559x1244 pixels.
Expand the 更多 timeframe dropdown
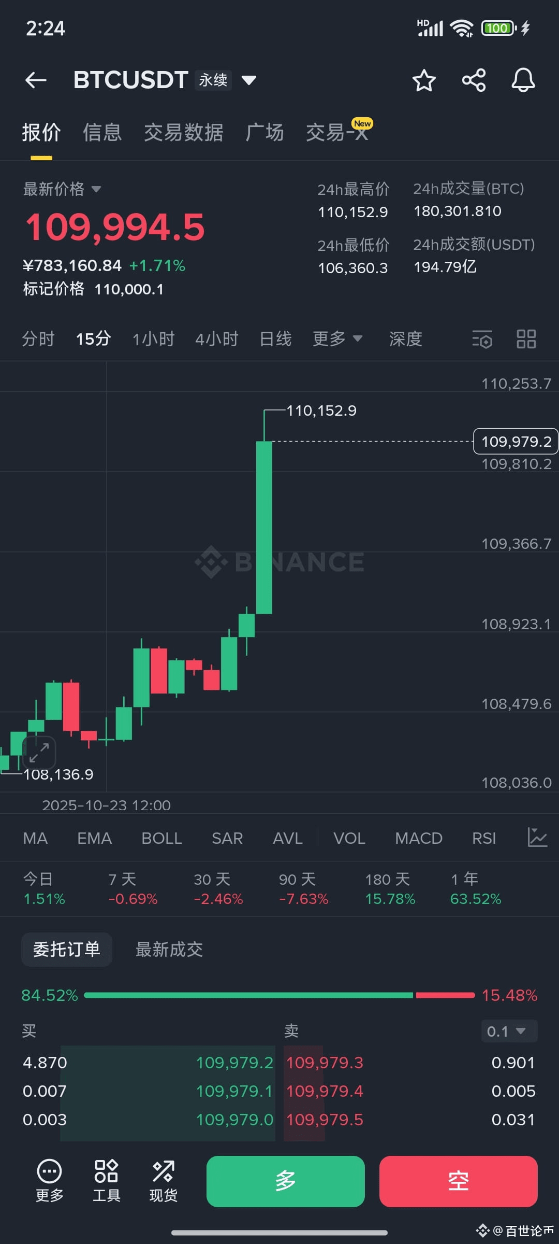pyautogui.click(x=337, y=338)
